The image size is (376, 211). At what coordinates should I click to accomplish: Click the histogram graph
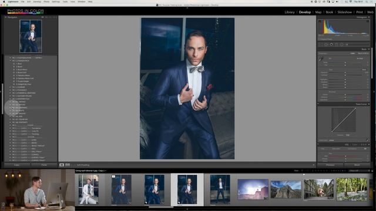(344, 27)
